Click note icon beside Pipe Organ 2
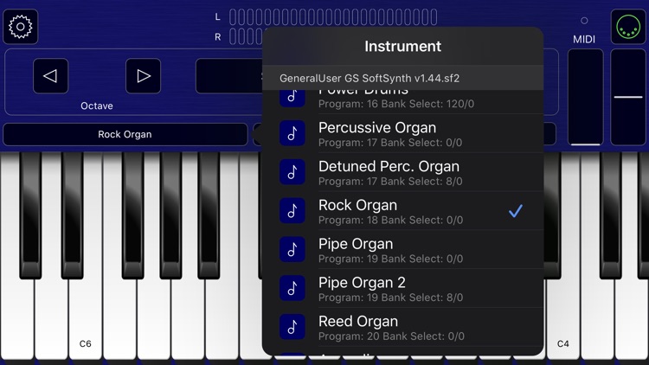This screenshot has height=365, width=649. click(292, 288)
